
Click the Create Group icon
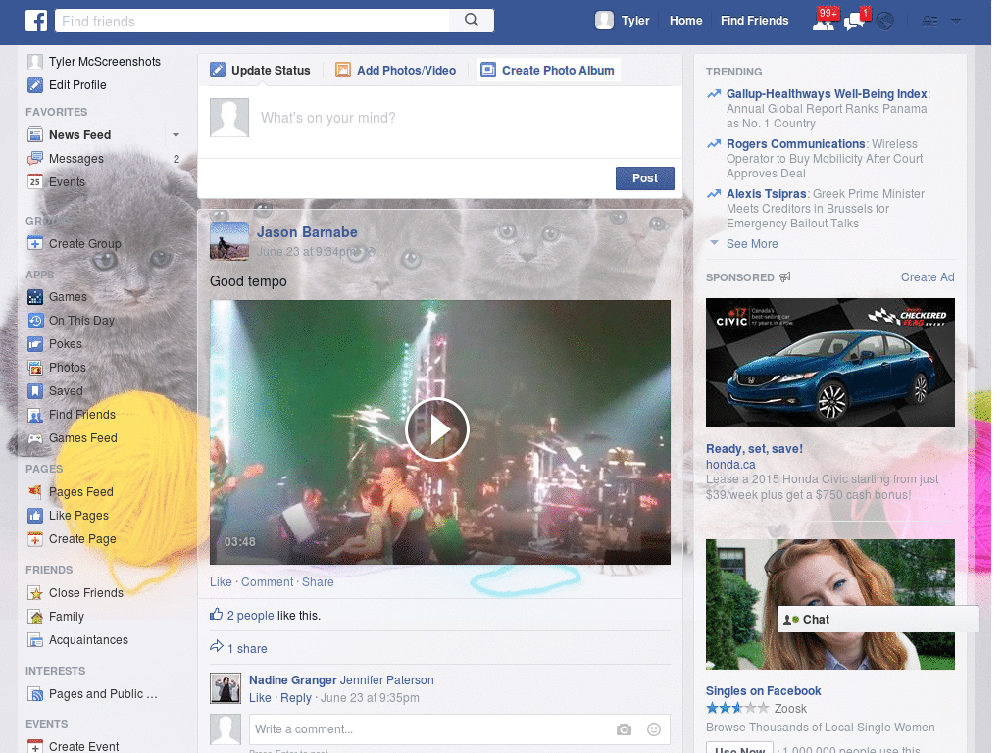click(35, 244)
